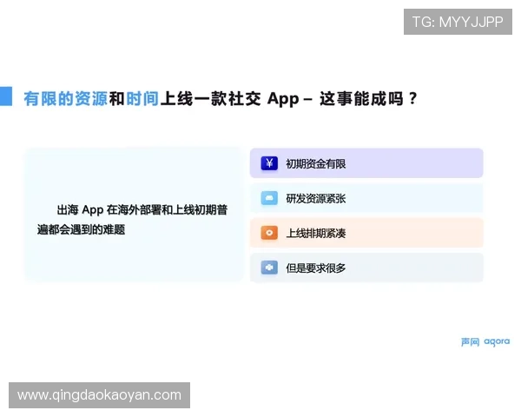The height and width of the screenshot is (417, 521).
Task: Select the 上线排期紧凑 card
Action: point(366,233)
